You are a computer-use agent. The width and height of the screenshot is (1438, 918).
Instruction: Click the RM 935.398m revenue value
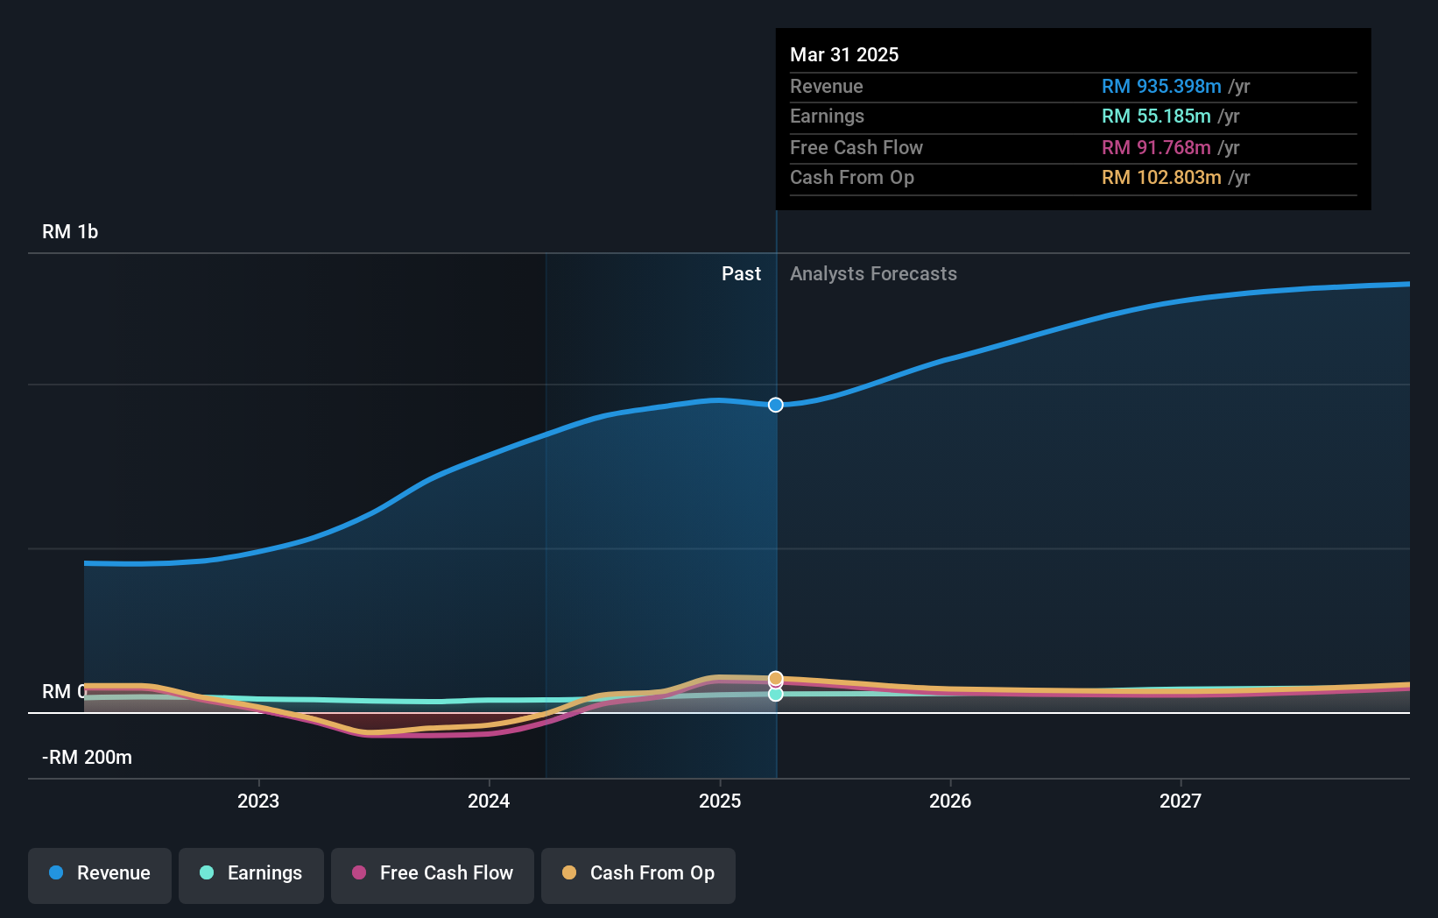pyautogui.click(x=1161, y=86)
